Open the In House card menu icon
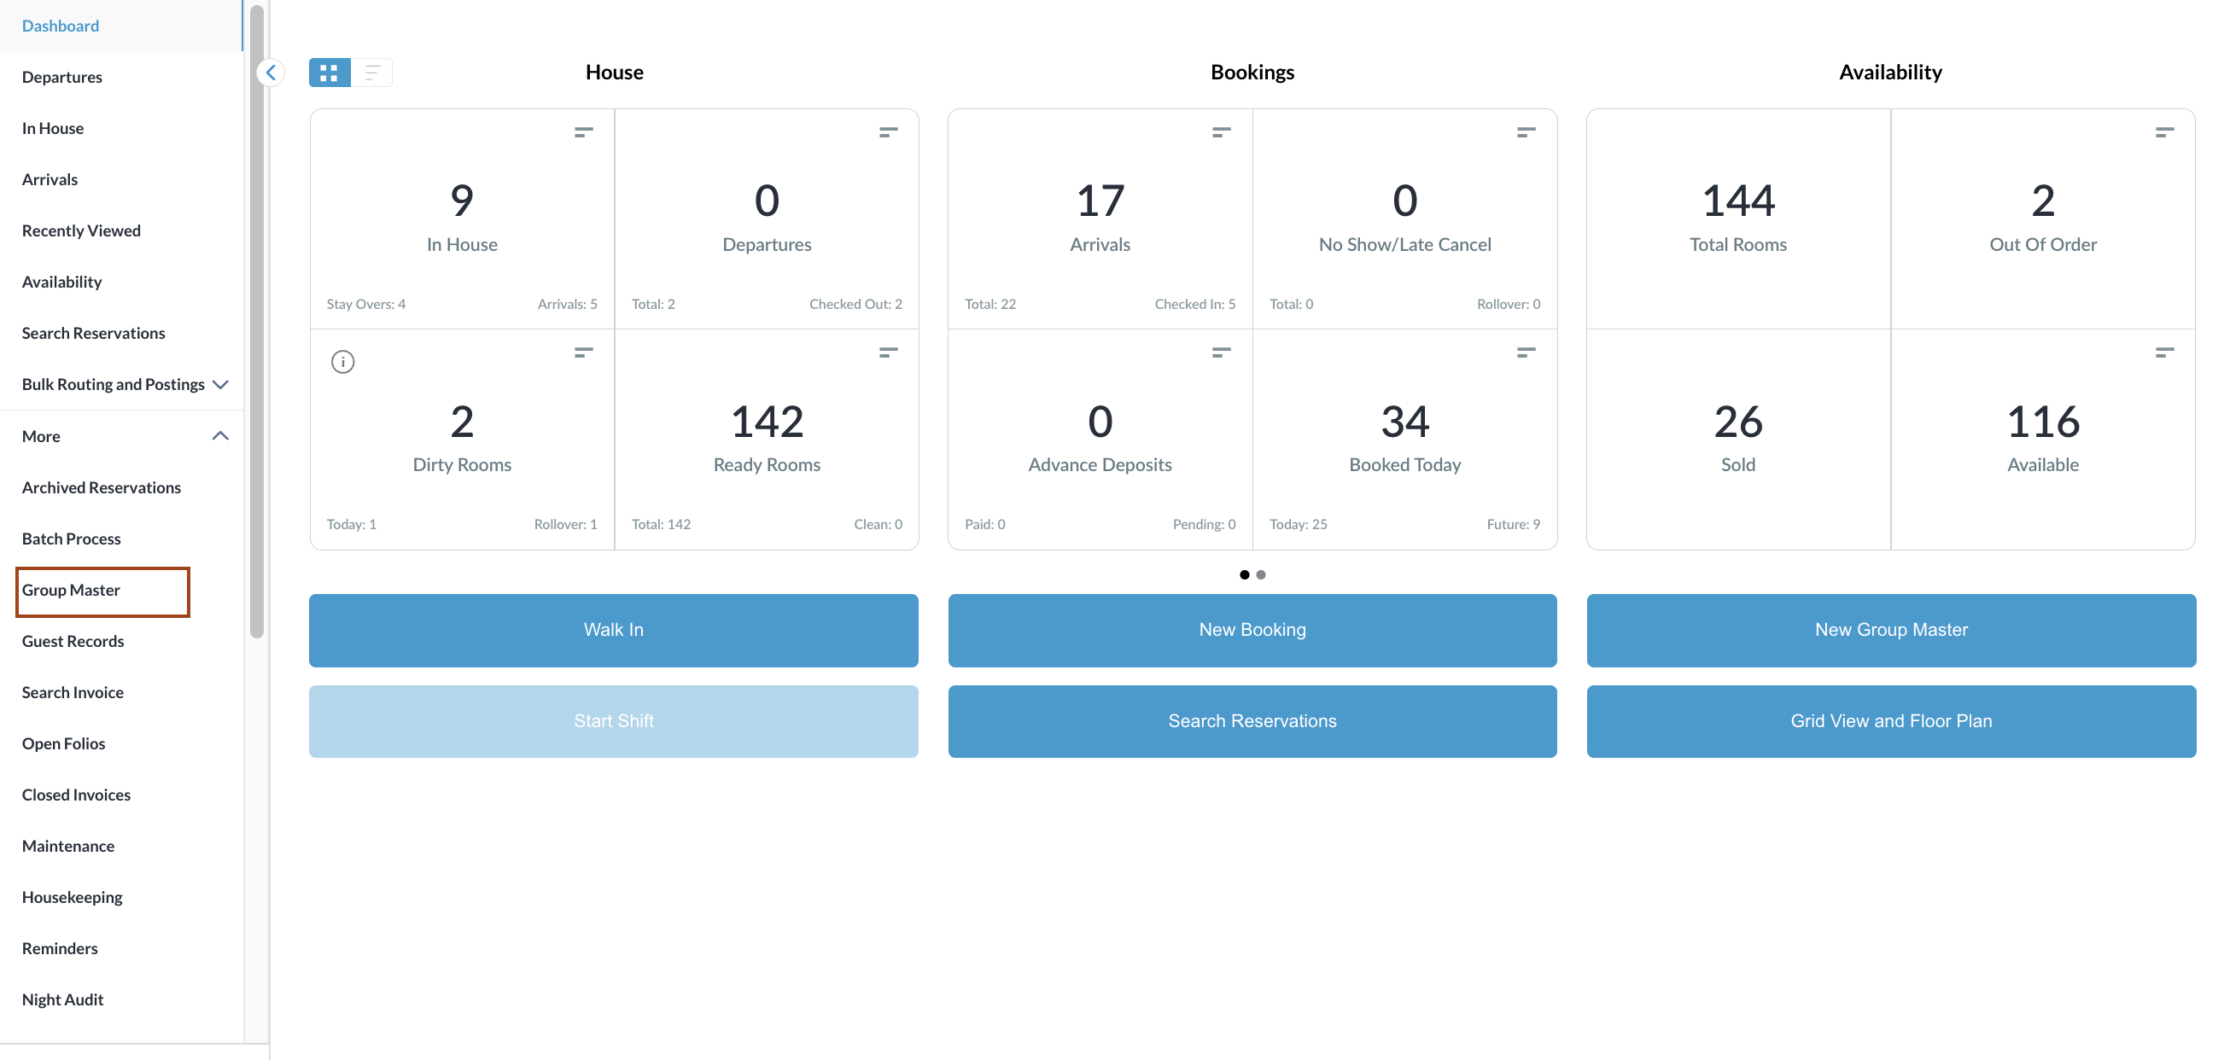Screen dimensions: 2230x1060 (583, 132)
